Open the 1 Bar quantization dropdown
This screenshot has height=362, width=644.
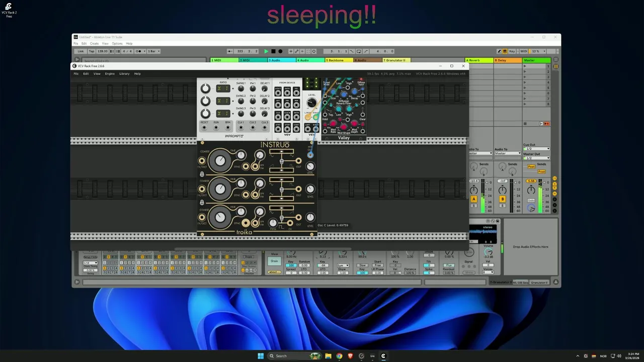click(153, 51)
